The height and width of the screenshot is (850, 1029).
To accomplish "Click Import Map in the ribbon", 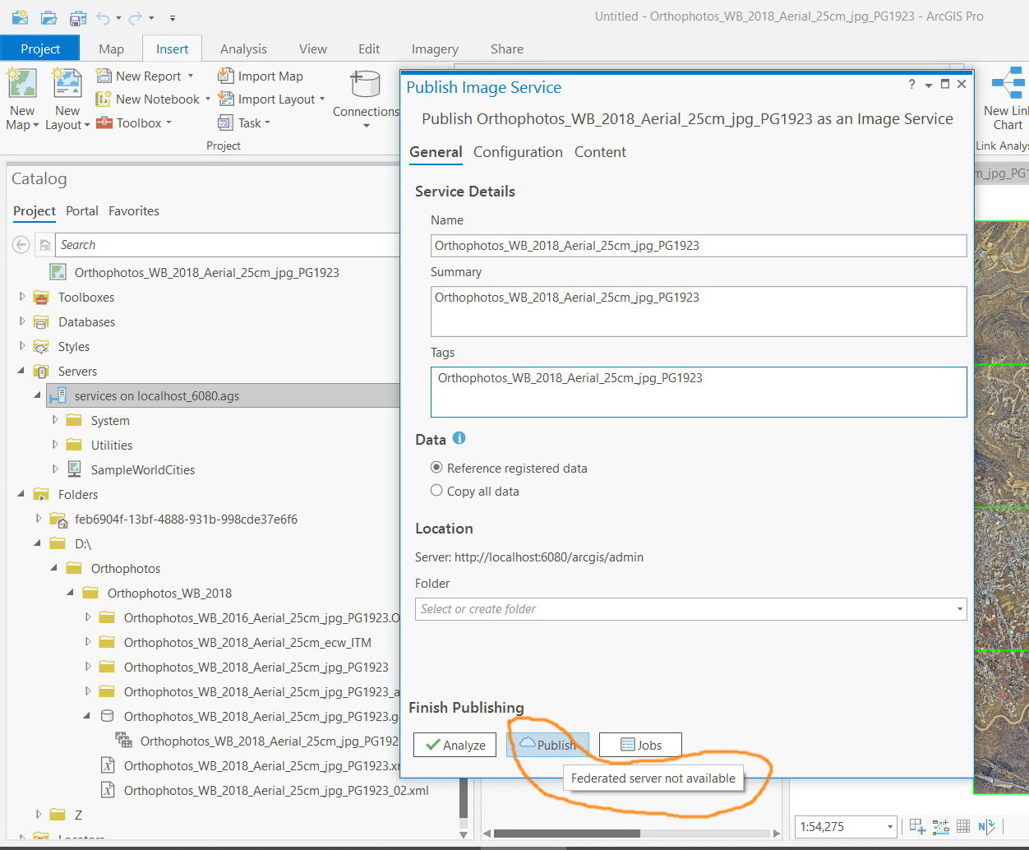I will pyautogui.click(x=261, y=76).
